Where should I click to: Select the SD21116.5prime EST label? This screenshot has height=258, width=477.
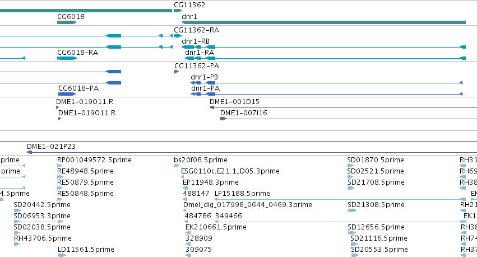pos(379,238)
